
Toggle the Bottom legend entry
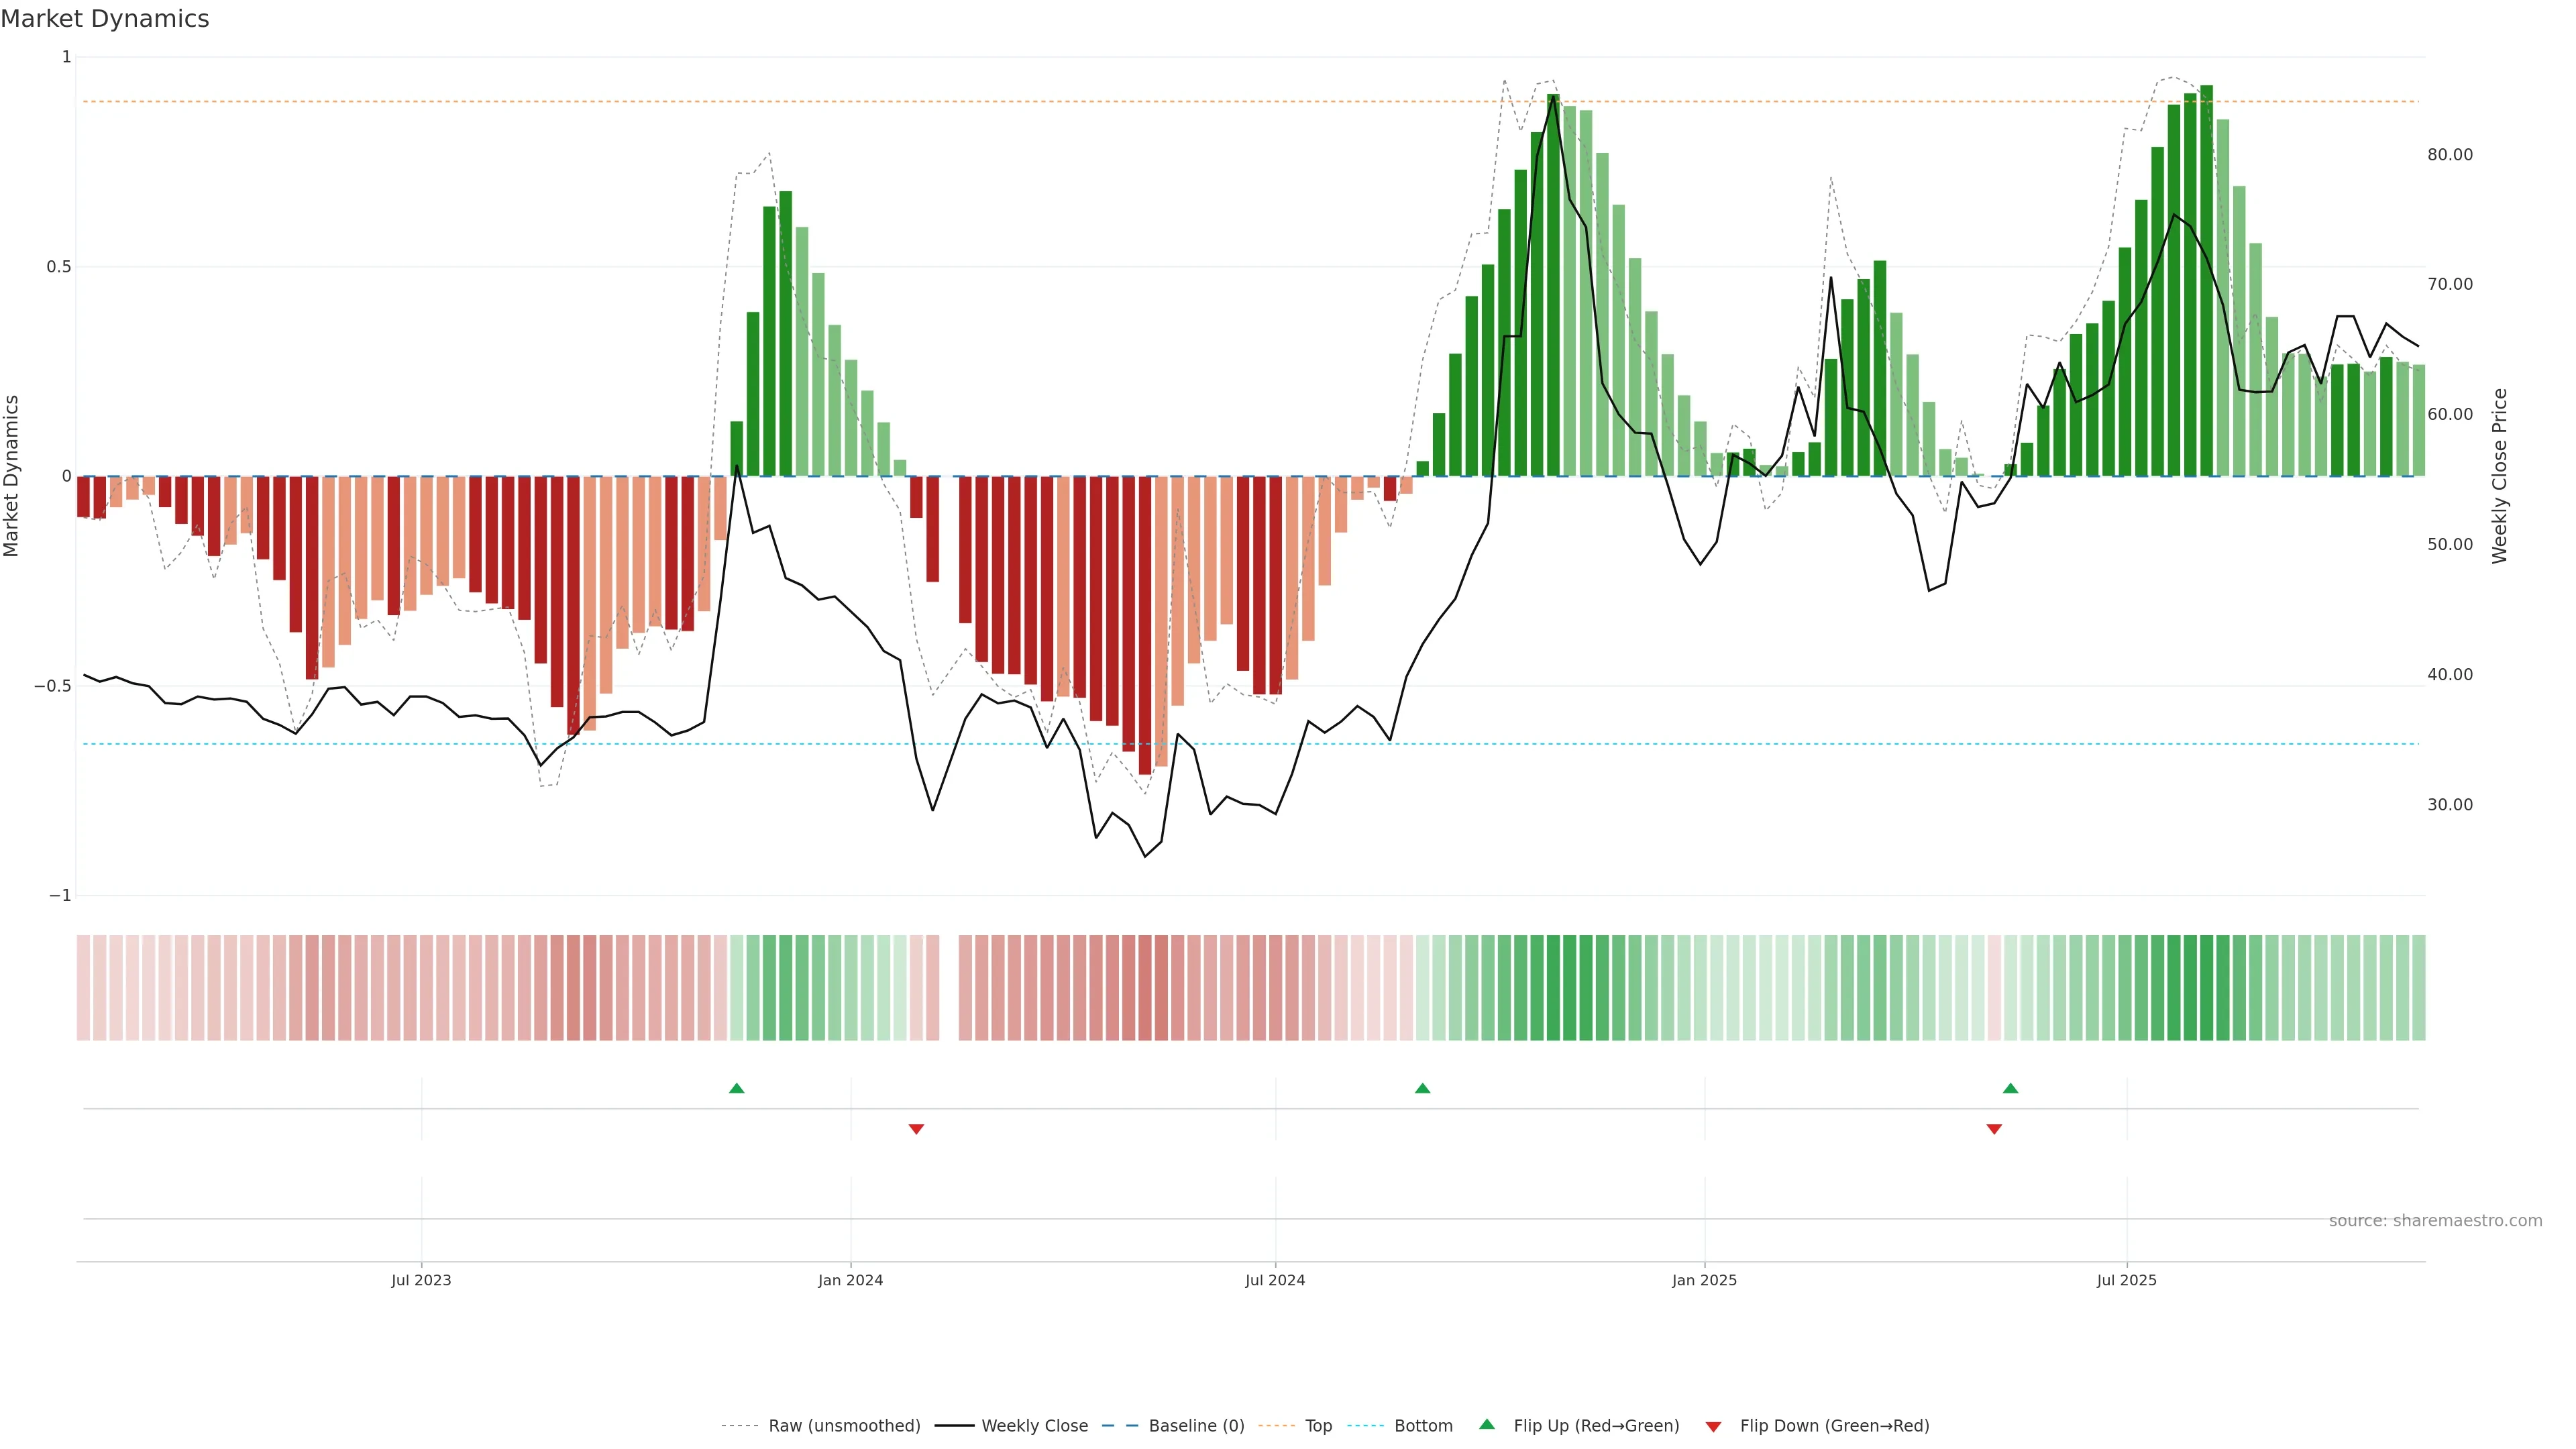tap(1423, 1426)
